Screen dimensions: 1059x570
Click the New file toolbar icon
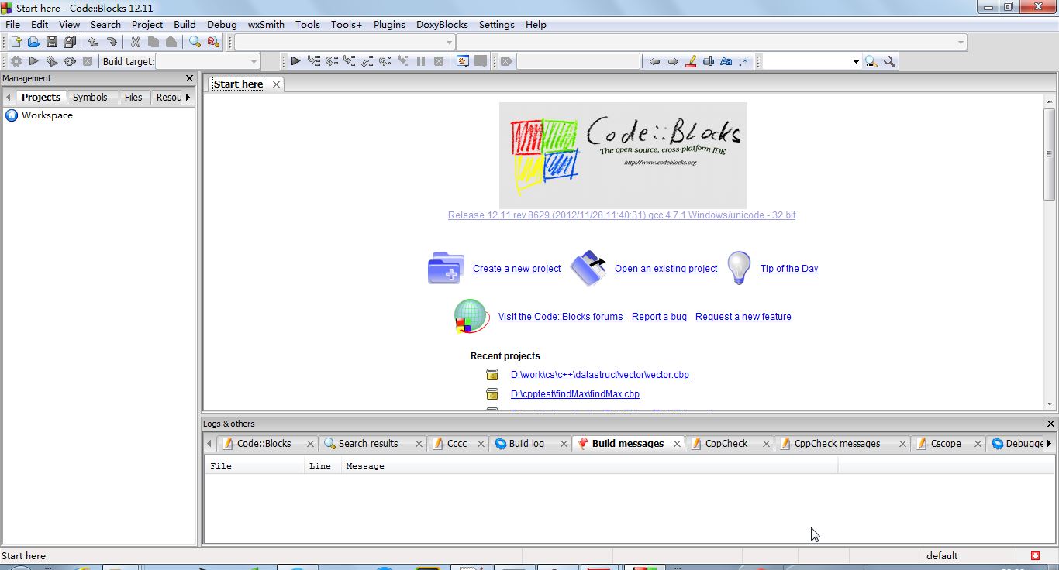point(15,42)
